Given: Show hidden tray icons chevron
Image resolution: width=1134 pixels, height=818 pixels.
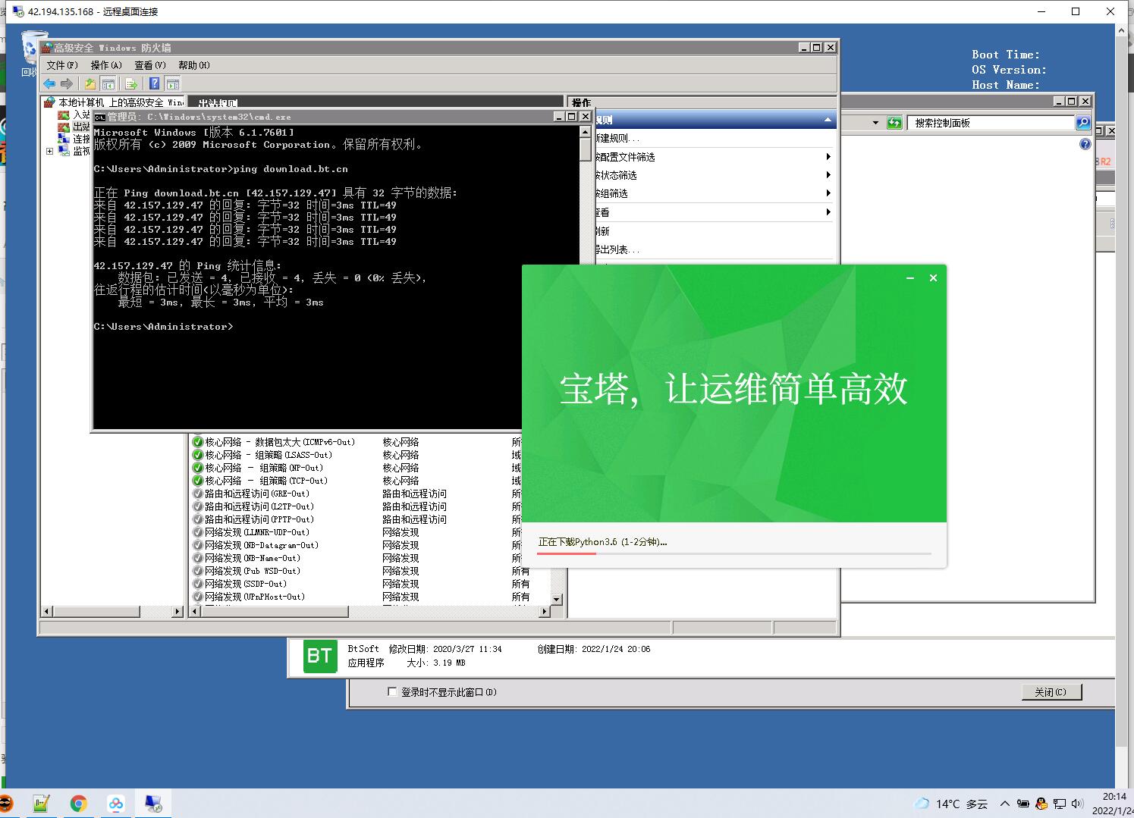Looking at the screenshot, I should [x=1005, y=804].
